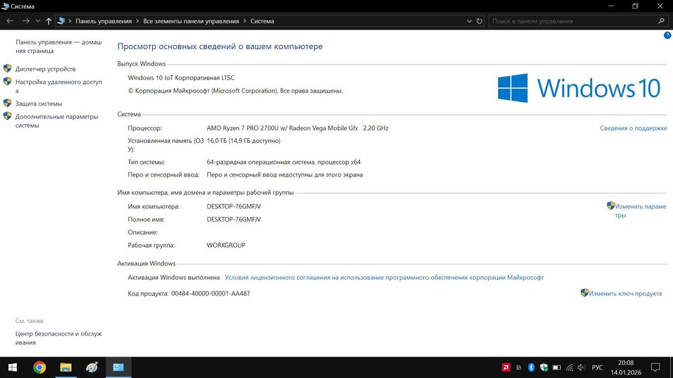Expand the chevron after the address bar computer icon
This screenshot has height=378, width=673.
click(x=70, y=21)
